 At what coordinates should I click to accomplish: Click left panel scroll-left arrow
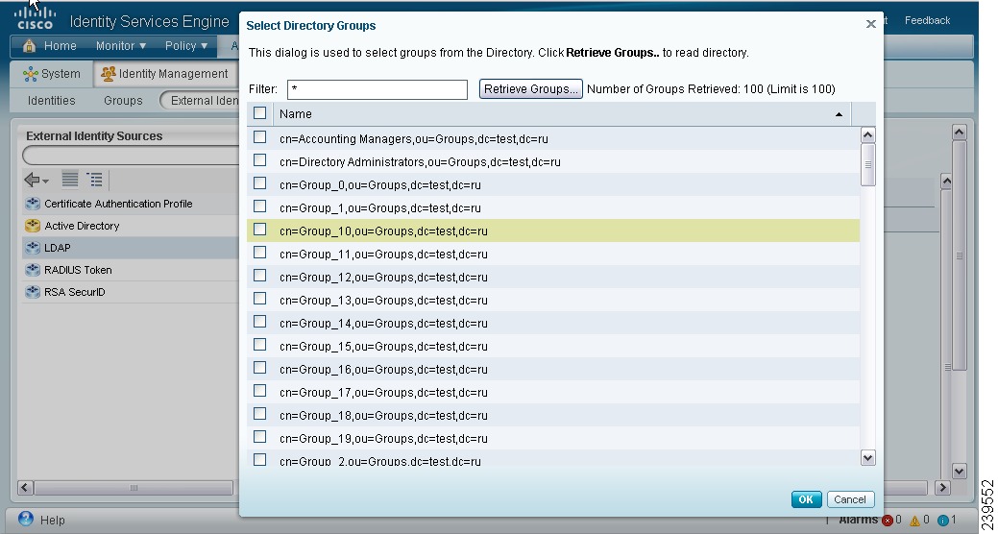(x=26, y=488)
